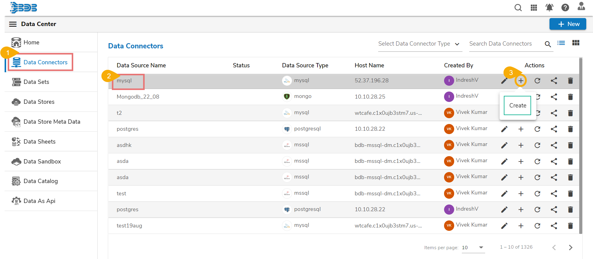Switch to list view layout

click(x=561, y=43)
